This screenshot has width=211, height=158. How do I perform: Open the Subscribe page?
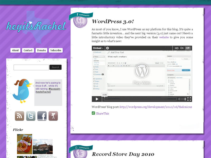click(56, 50)
